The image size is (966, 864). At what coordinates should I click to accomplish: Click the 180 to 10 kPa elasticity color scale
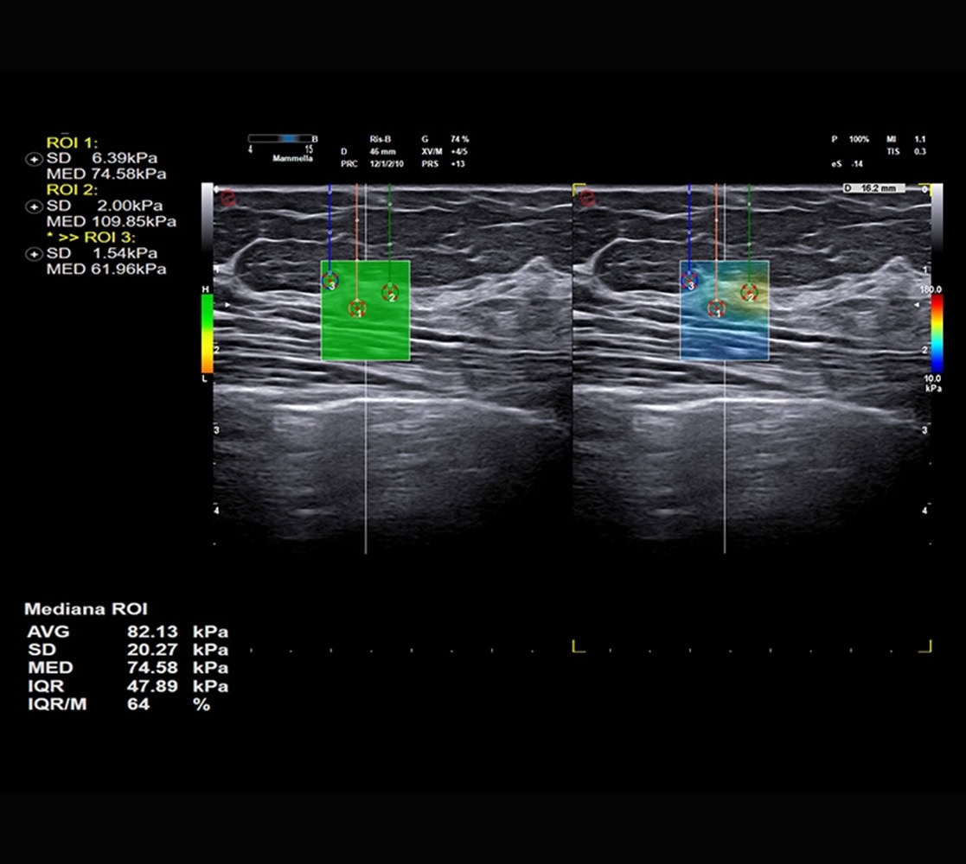(x=936, y=333)
